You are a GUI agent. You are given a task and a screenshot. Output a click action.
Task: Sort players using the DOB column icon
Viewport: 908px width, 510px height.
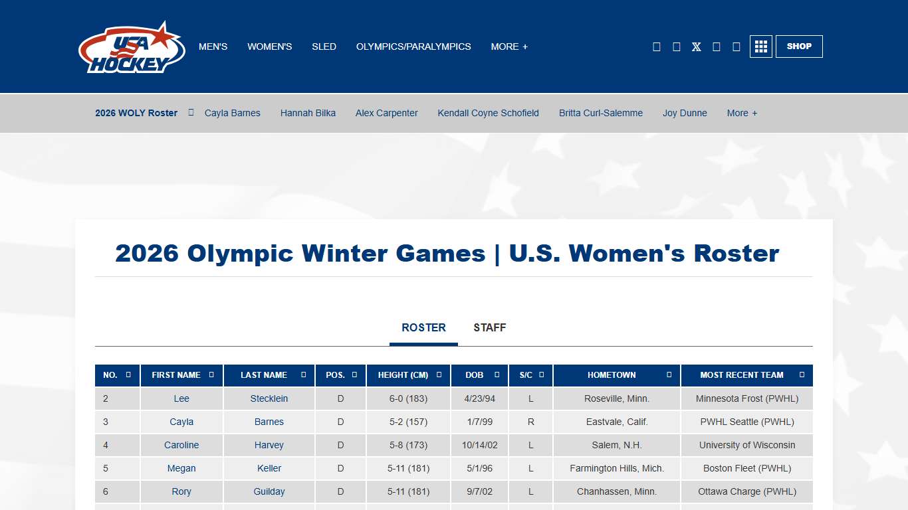[x=496, y=375]
